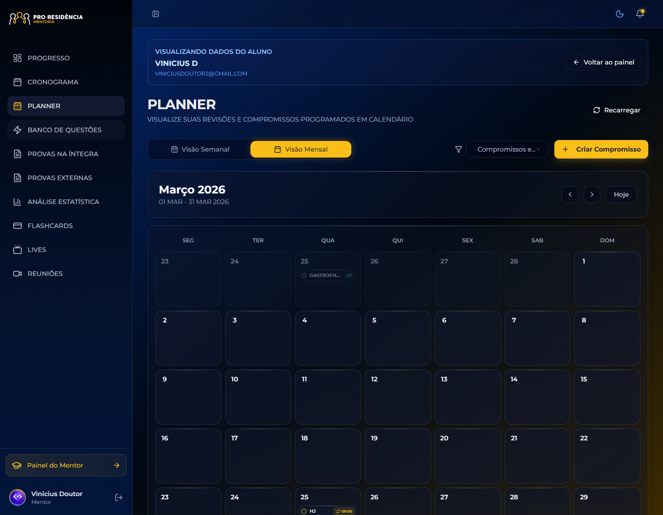Open Provas na Íntegra in the sidebar
663x515 pixels.
pos(66,154)
